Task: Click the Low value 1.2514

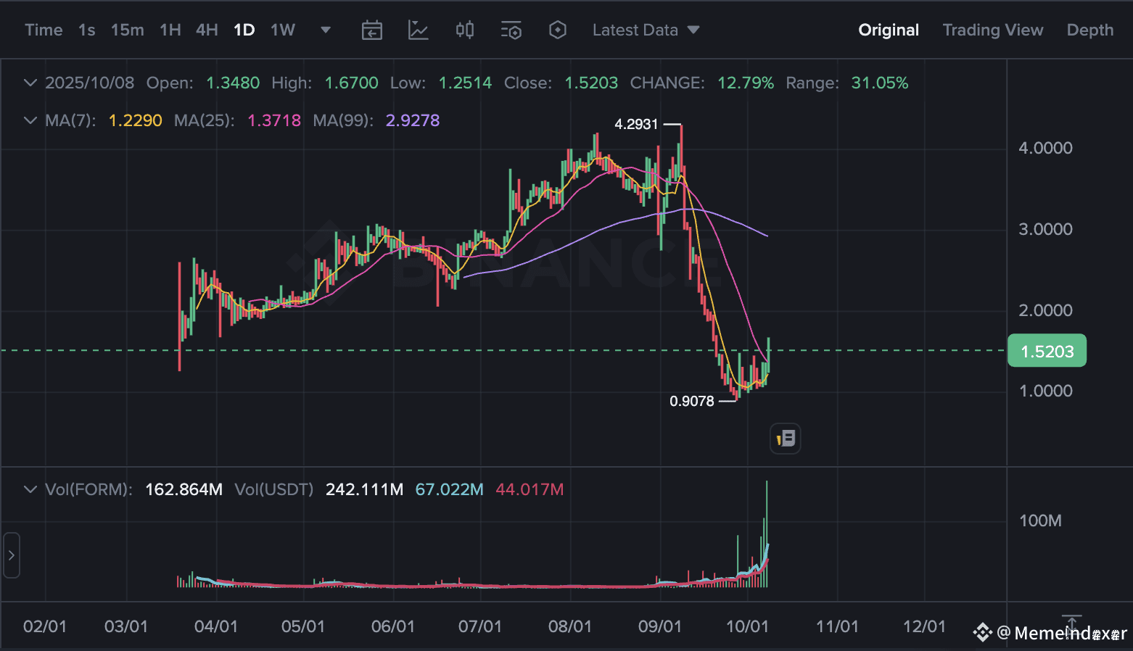Action: coord(465,83)
